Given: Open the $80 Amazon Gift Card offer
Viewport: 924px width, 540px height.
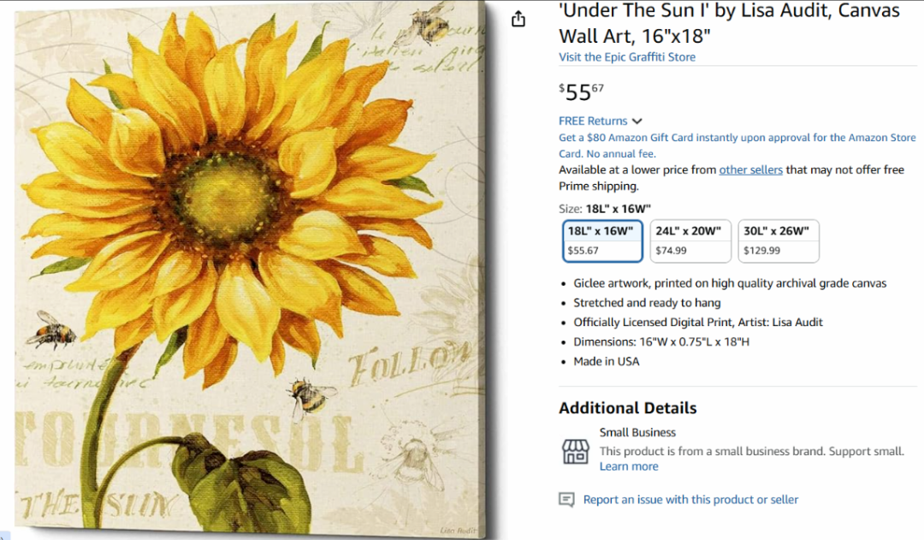Looking at the screenshot, I should pyautogui.click(x=737, y=145).
